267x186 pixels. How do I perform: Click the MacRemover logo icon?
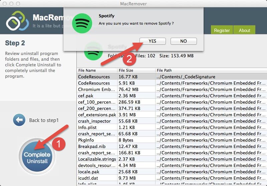[17, 21]
